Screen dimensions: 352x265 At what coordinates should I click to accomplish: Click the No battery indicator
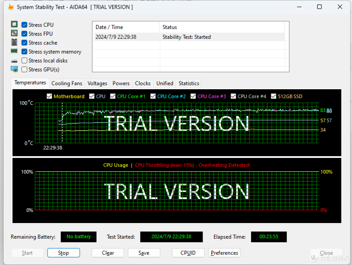(x=79, y=237)
